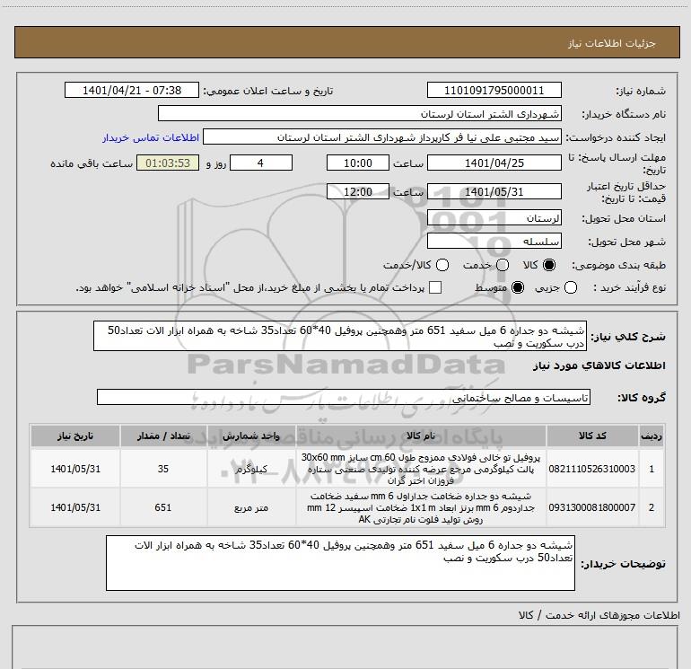Click the تاریخ نیاز column header
The width and height of the screenshot is (691, 669).
point(74,436)
